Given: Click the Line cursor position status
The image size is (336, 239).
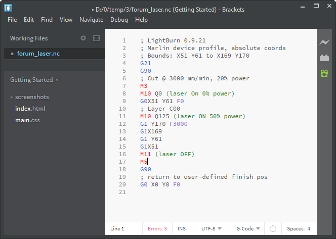Looking at the screenshot, I should (x=117, y=228).
